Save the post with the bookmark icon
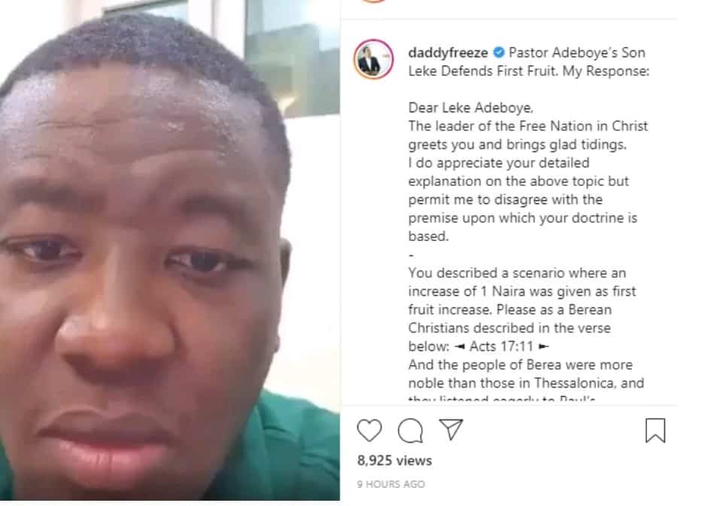The width and height of the screenshot is (705, 506). [655, 431]
